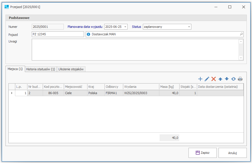
Task: Click the Pojazd field containing PZ 12345
Action: pyautogui.click(x=58, y=34)
